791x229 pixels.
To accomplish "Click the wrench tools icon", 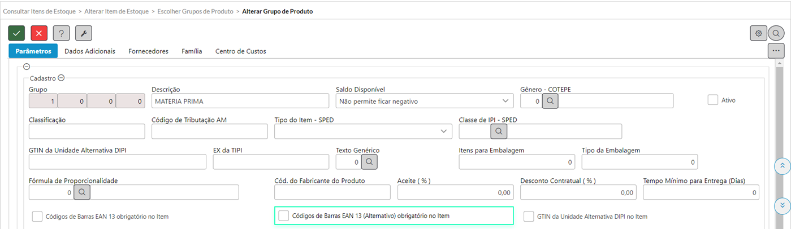I will 84,33.
